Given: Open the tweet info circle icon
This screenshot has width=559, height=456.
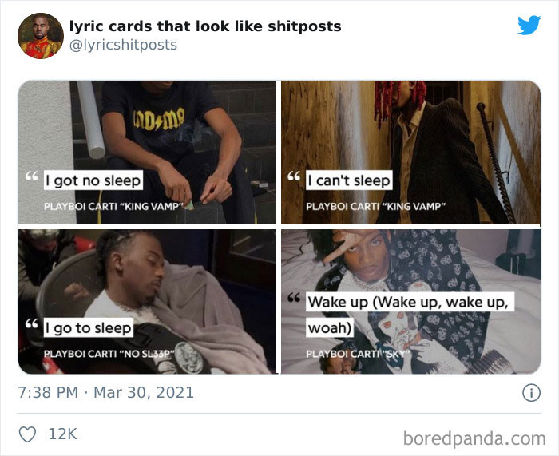Looking at the screenshot, I should coord(531,393).
